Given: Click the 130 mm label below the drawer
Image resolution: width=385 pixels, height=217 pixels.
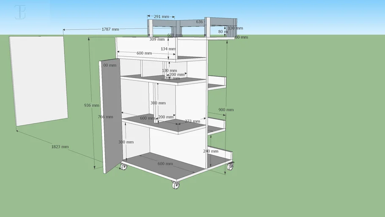Looking at the screenshot, I should coord(169,70).
